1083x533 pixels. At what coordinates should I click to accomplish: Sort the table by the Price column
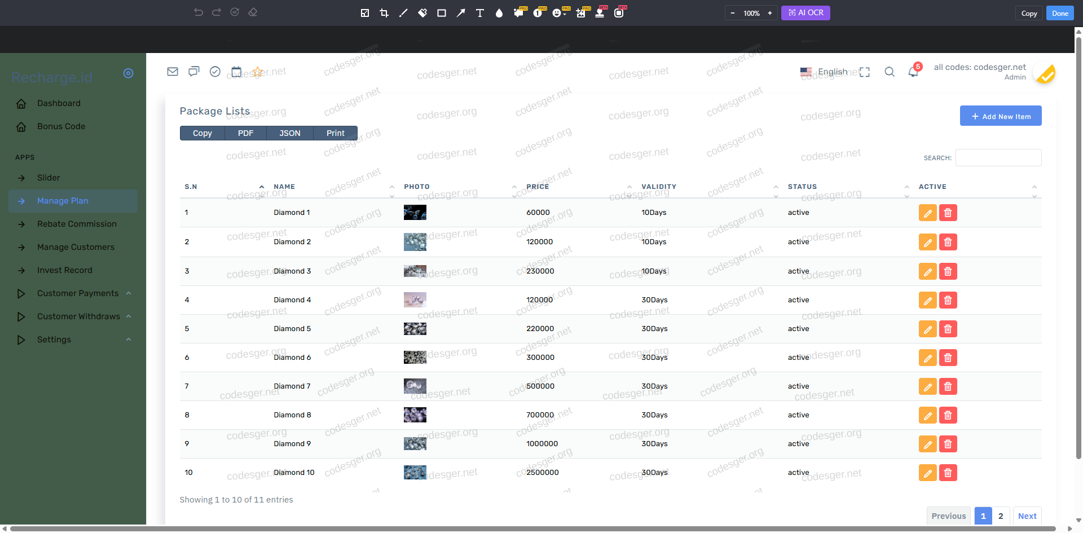538,187
